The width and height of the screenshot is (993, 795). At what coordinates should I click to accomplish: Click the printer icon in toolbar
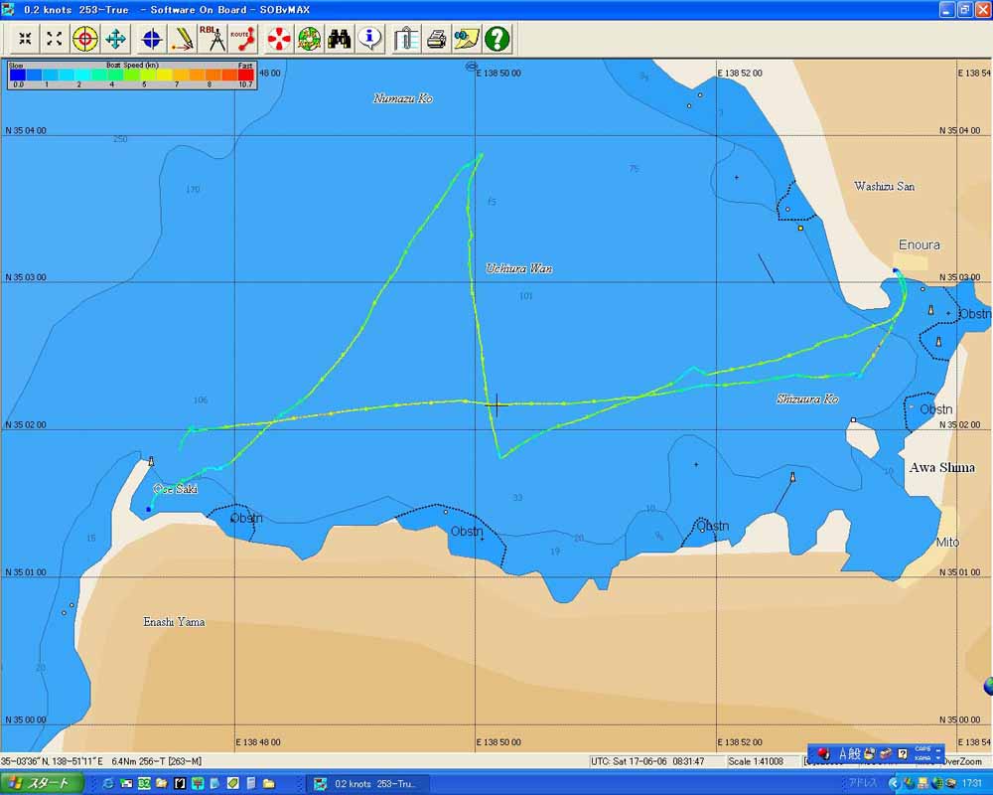point(436,40)
